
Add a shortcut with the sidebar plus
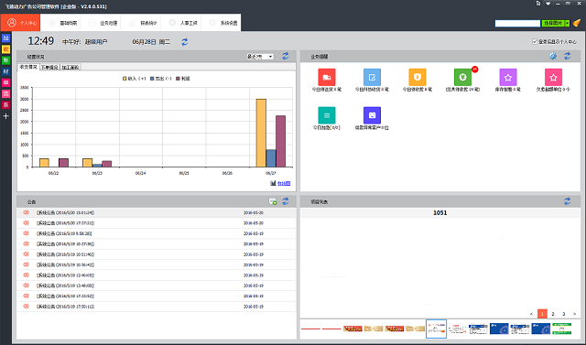[5, 116]
